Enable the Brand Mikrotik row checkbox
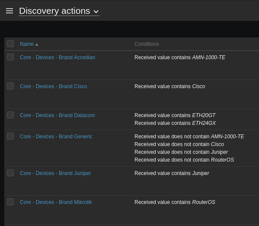Screen dimensions: 259x226 click(x=10, y=202)
